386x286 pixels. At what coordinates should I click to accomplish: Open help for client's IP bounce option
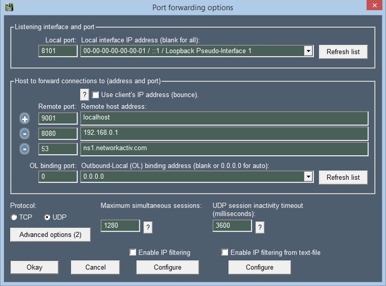(x=84, y=94)
